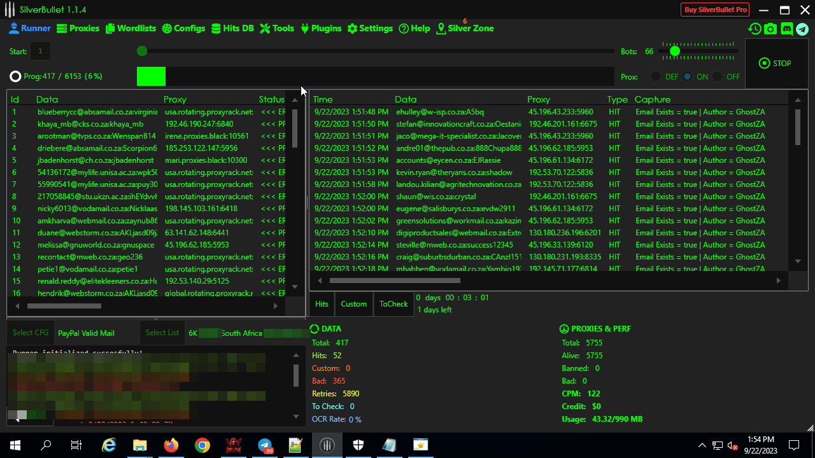The image size is (815, 458).
Task: Open the Windows notification center
Action: (794, 445)
